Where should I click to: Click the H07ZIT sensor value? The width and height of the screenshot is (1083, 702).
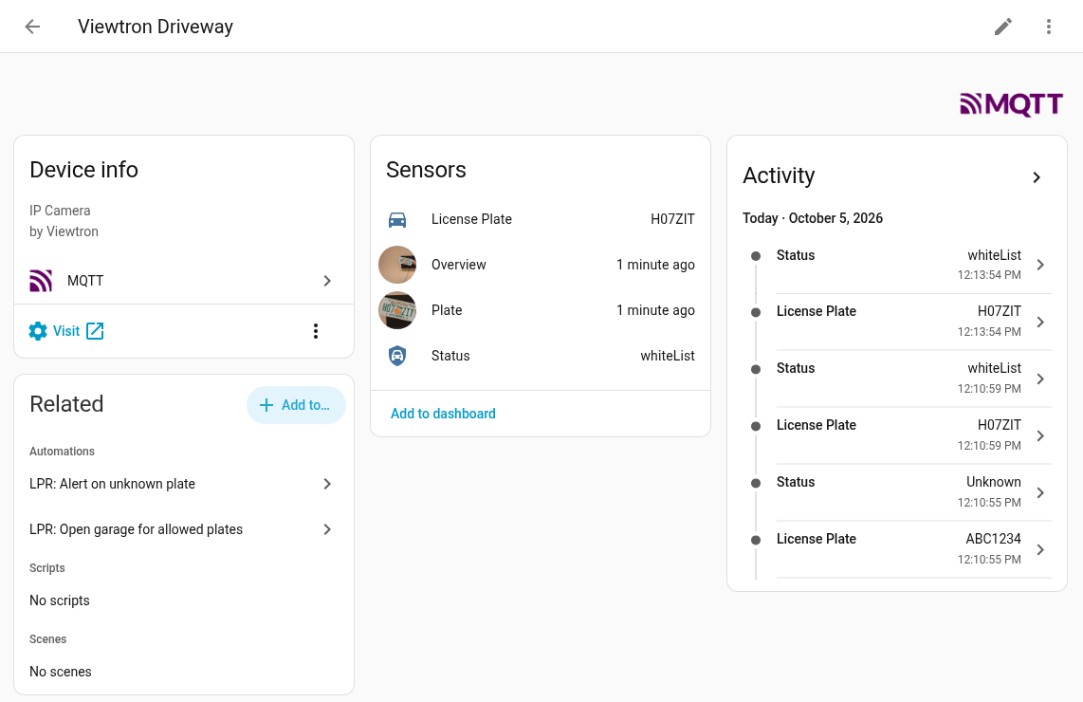(672, 219)
